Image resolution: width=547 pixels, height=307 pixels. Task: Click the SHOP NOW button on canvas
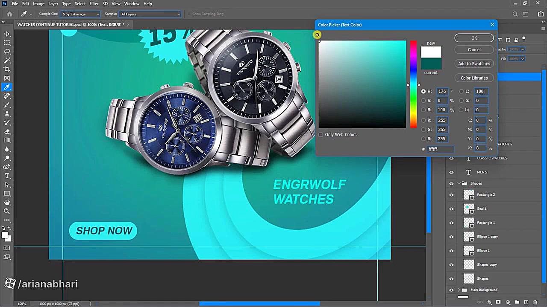(103, 231)
